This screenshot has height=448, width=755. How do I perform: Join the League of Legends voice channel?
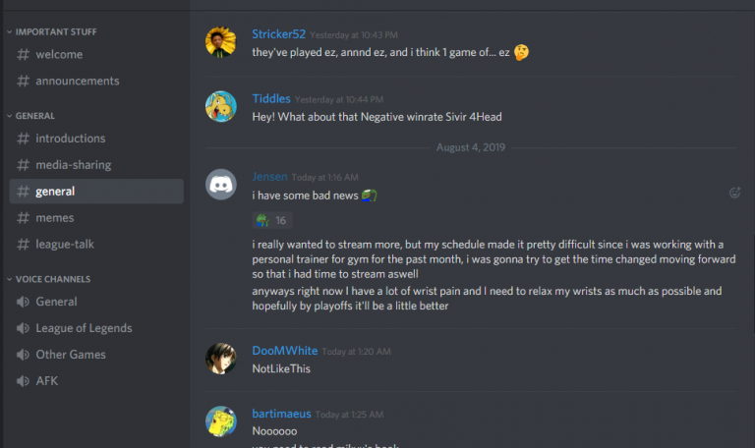96,328
